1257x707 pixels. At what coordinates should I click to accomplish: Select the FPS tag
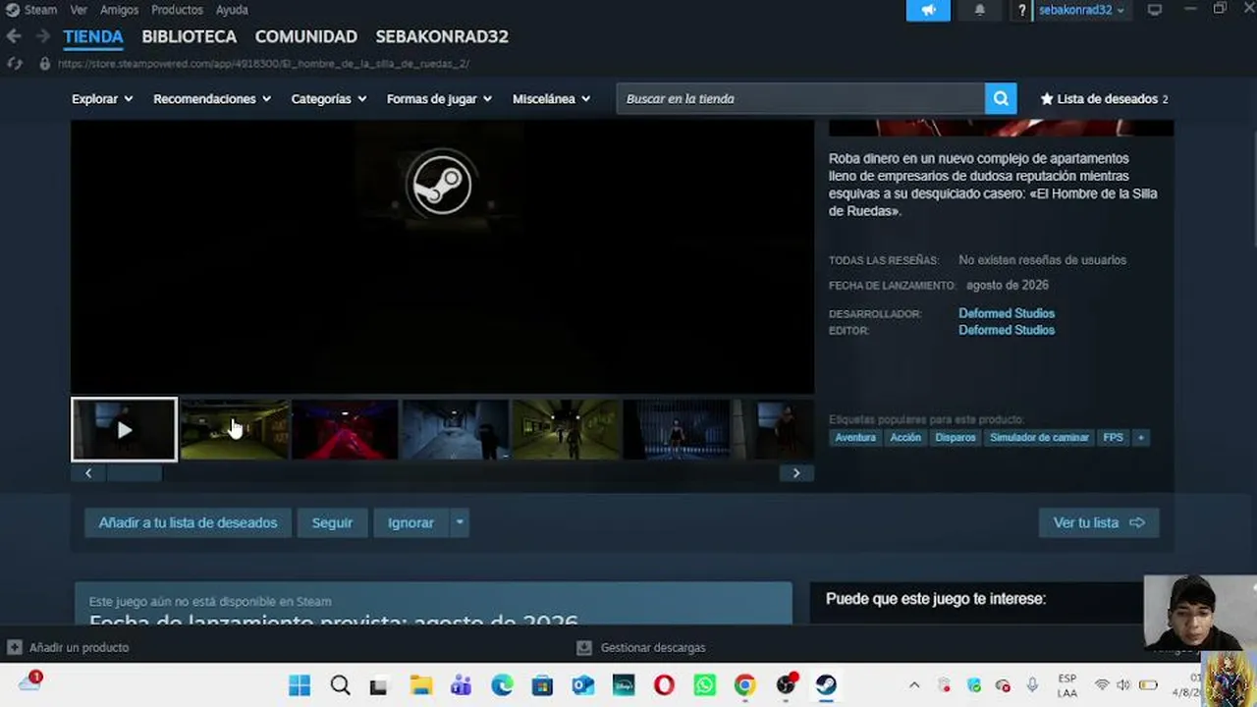(1113, 437)
